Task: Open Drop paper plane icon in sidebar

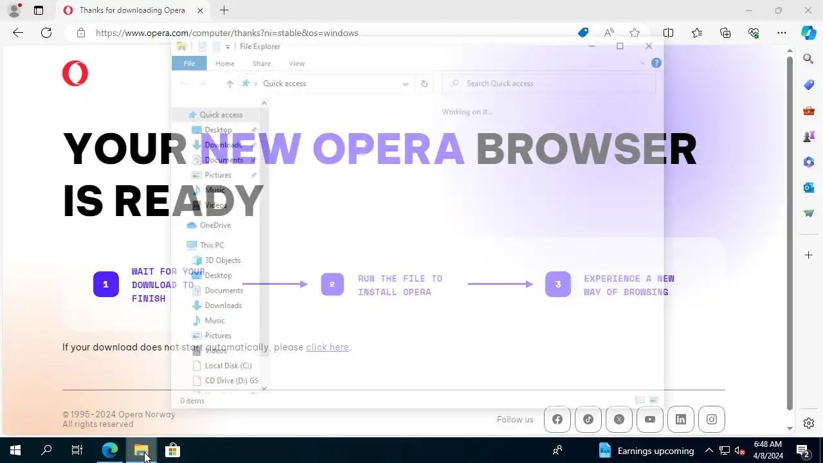Action: [x=809, y=213]
